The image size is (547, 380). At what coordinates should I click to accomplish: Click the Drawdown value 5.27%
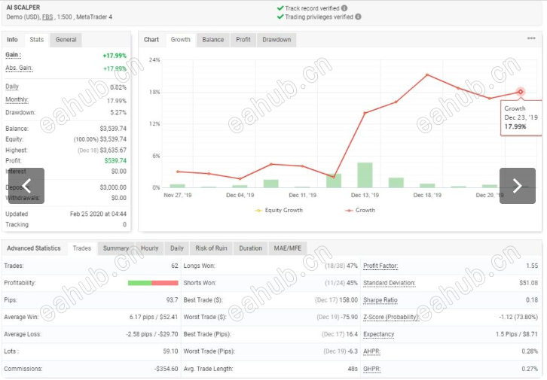(118, 113)
